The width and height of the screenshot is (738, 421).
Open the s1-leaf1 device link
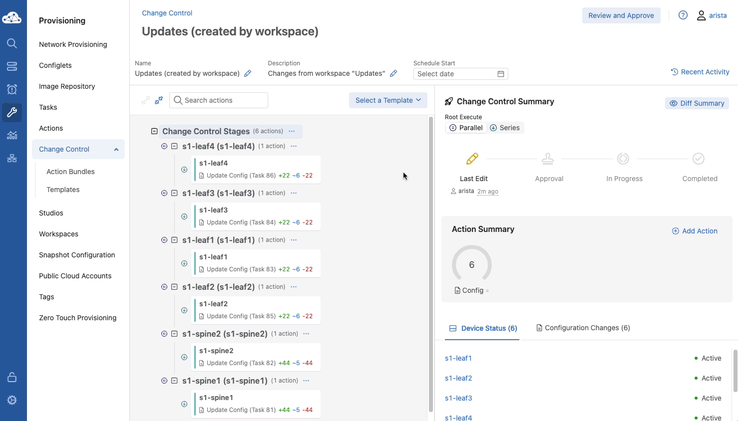458,358
